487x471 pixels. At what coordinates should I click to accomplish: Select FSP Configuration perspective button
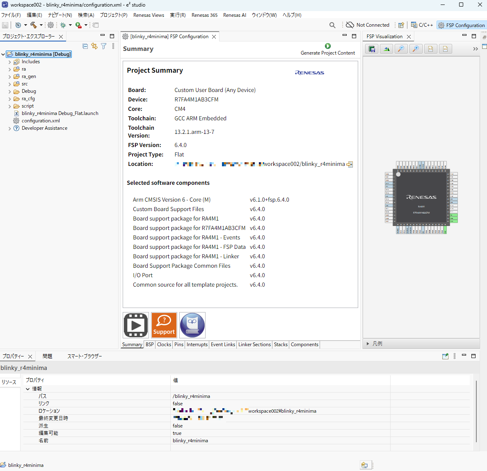point(461,25)
